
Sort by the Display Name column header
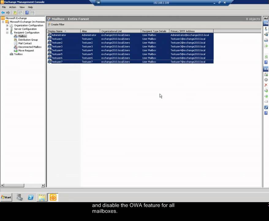coord(64,31)
